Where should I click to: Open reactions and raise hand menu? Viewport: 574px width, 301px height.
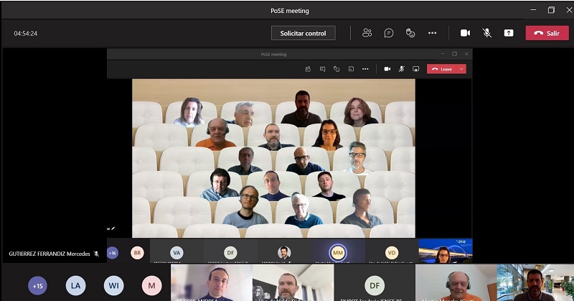pyautogui.click(x=410, y=33)
